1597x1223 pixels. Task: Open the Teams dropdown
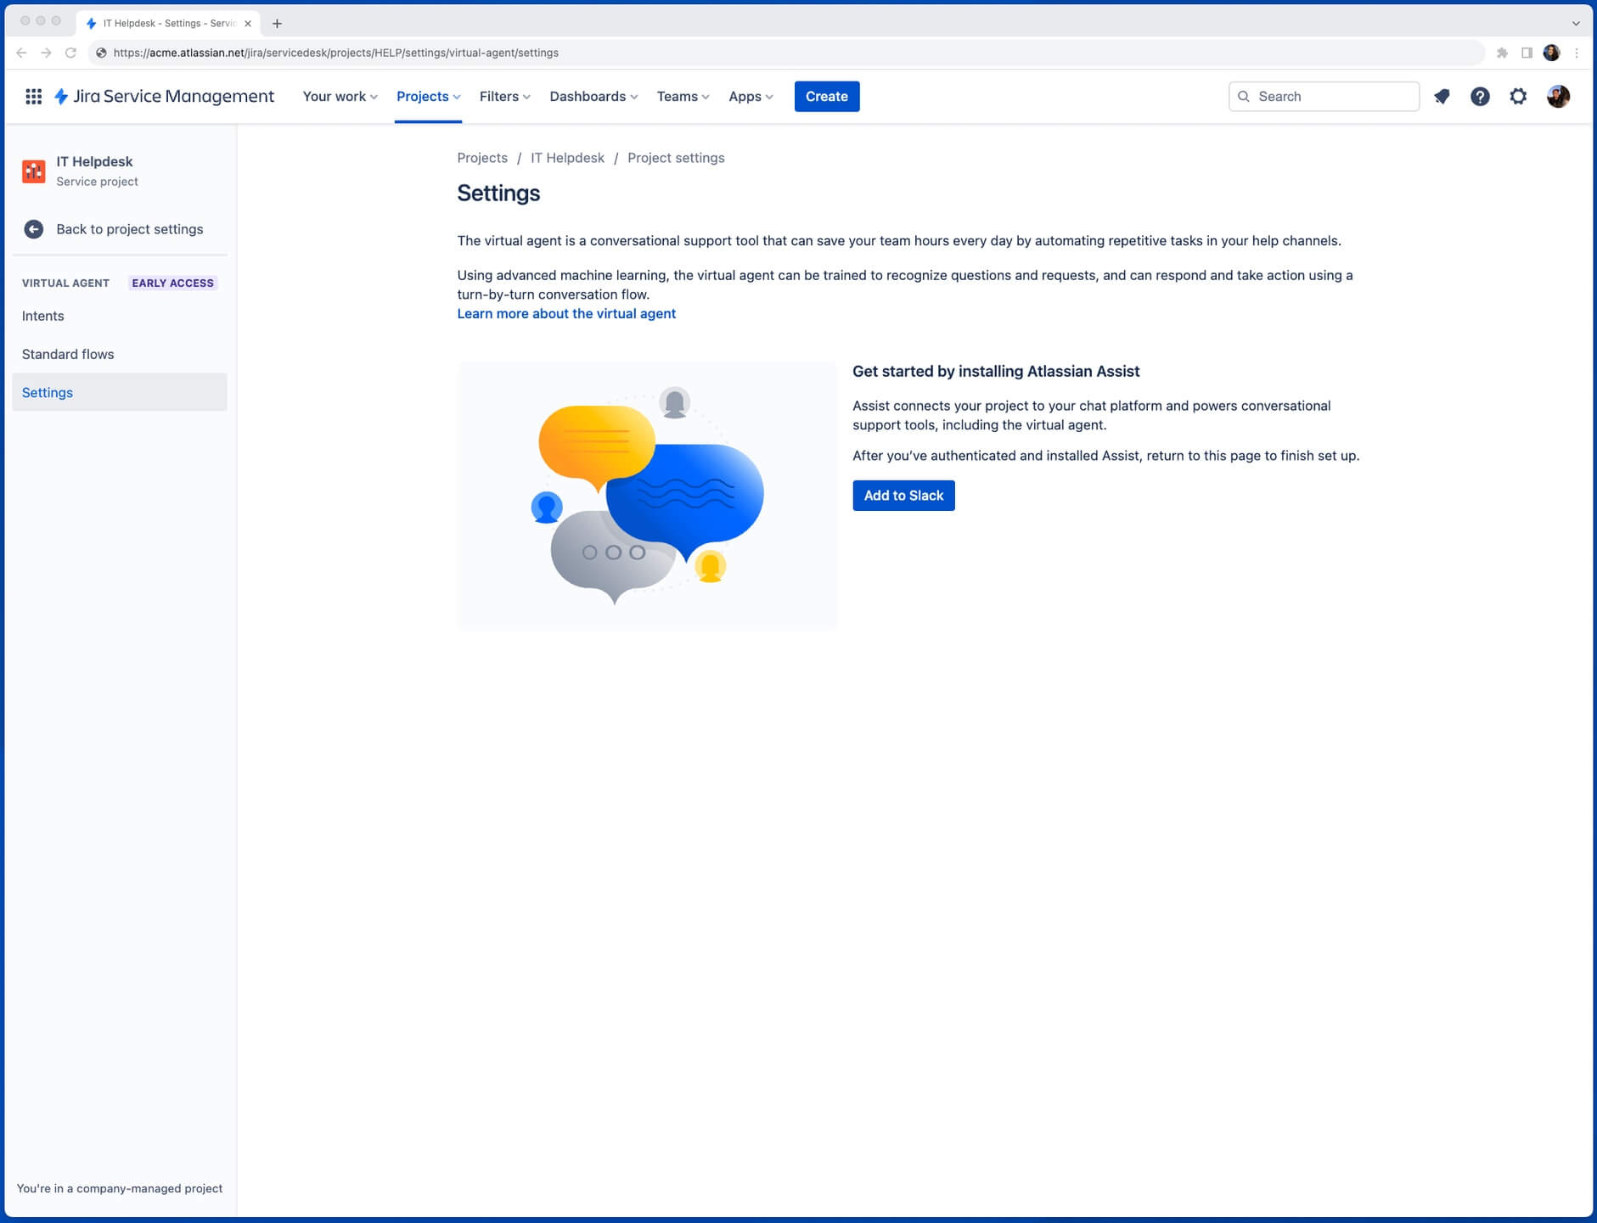tap(682, 96)
